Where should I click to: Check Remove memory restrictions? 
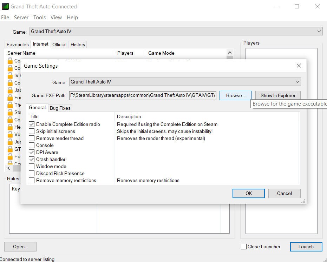tap(32, 180)
